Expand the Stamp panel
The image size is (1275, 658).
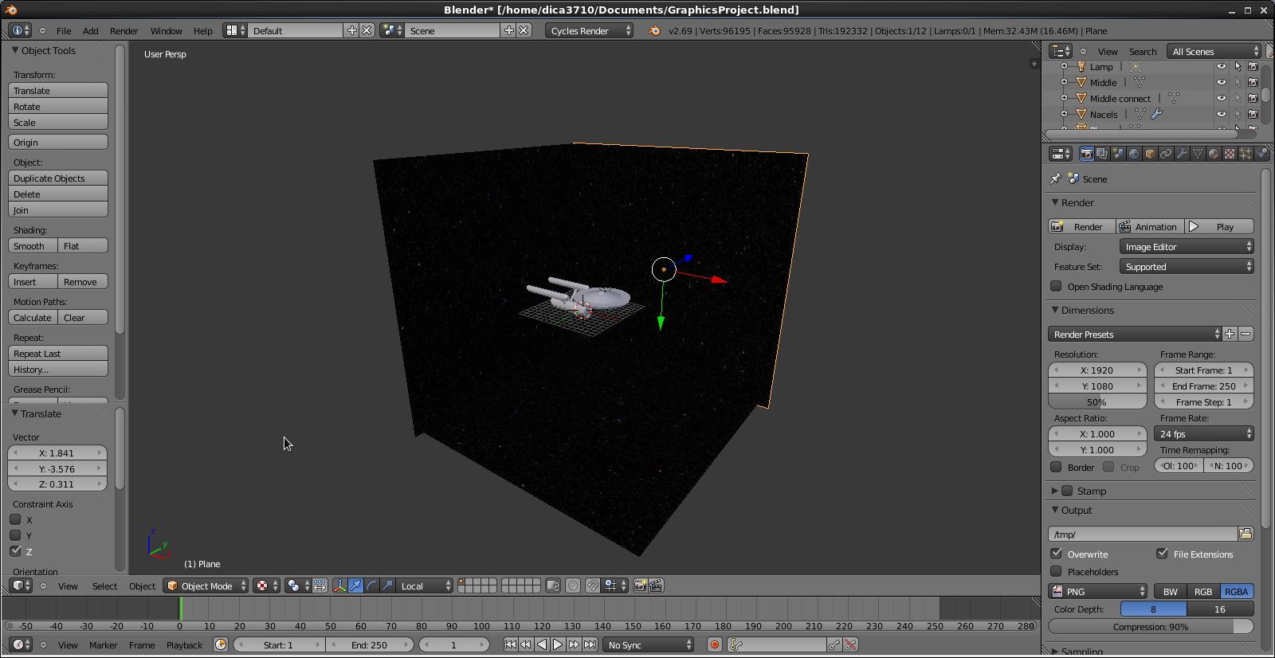[x=1055, y=491]
